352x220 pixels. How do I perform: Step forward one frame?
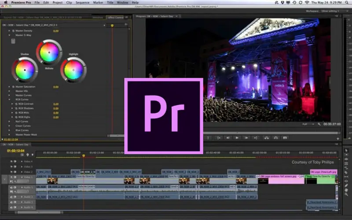tap(246, 137)
